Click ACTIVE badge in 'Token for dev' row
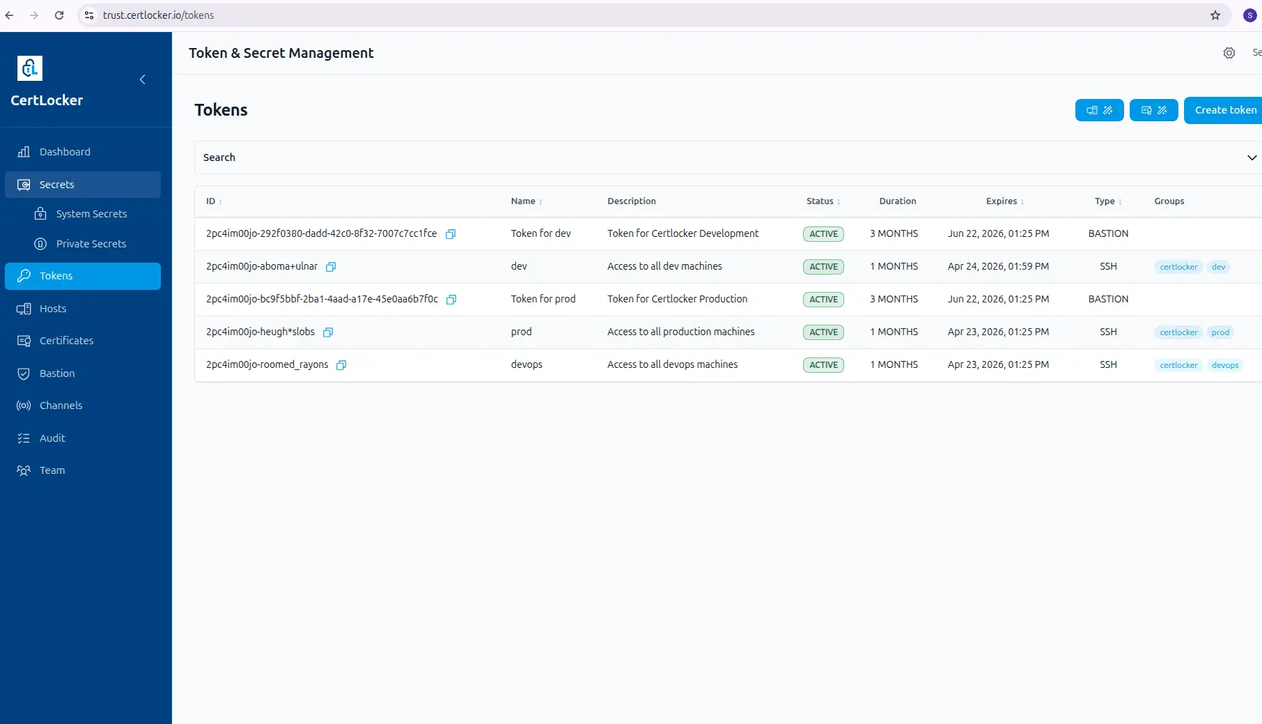Viewport: 1262px width, 724px height. 823,234
